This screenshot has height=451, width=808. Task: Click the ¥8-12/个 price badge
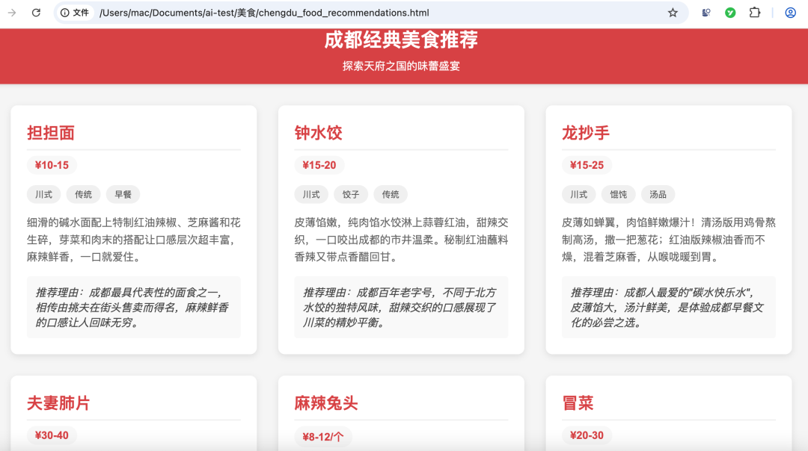(x=323, y=437)
